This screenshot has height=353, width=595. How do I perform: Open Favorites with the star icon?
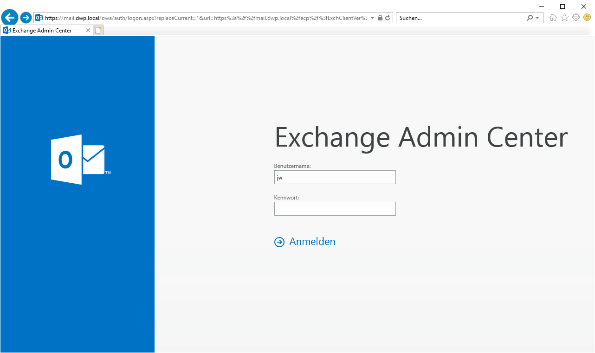click(x=564, y=18)
